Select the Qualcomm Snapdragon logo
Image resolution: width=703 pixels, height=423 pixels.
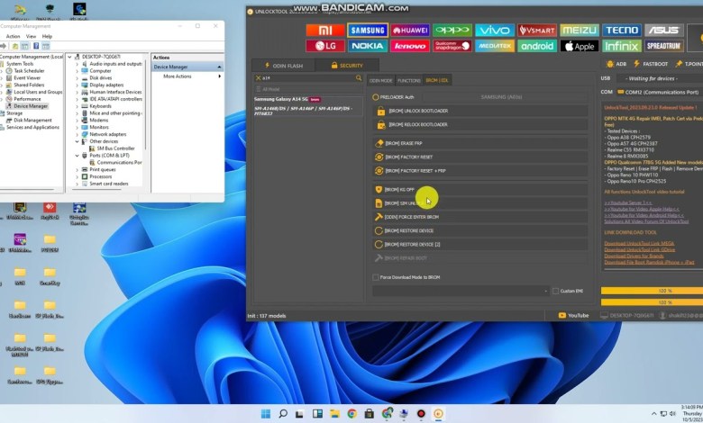tap(452, 46)
